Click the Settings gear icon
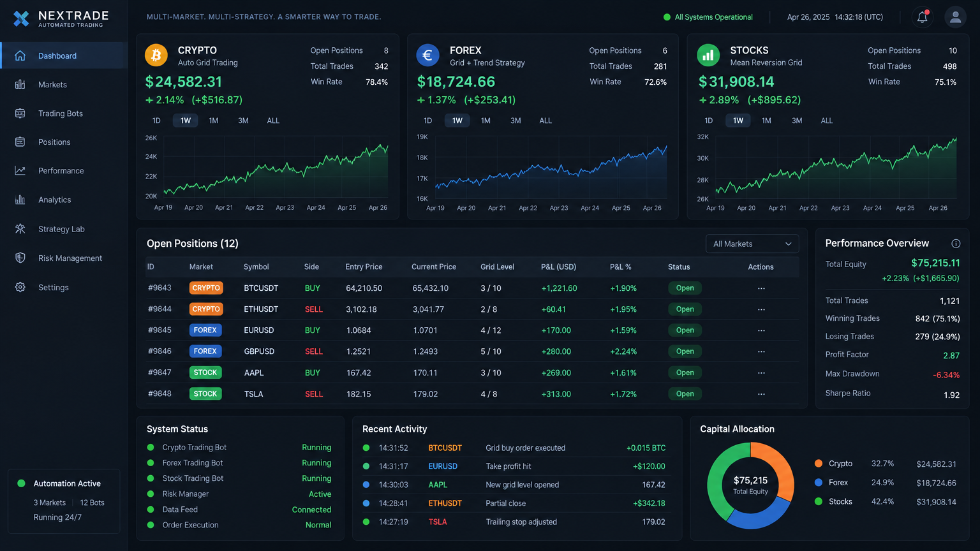 (x=20, y=287)
